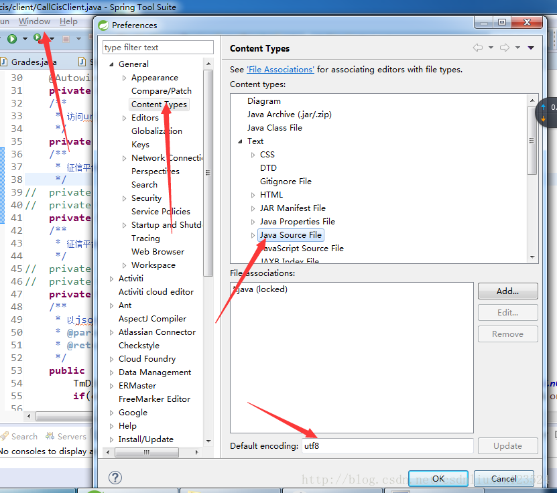557x493 pixels.
Task: Collapse the Text content type node
Action: point(240,141)
